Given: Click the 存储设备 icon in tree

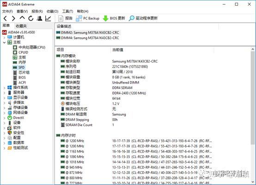Looking at the screenshot, I should coord(10,108).
